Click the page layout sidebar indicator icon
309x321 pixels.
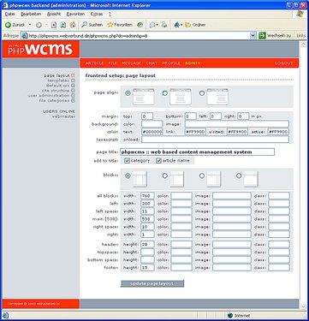[x=73, y=75]
